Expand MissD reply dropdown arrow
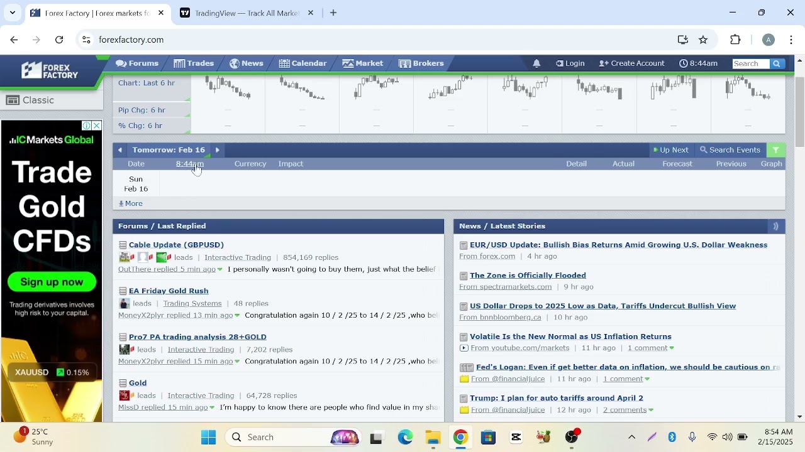 click(212, 407)
